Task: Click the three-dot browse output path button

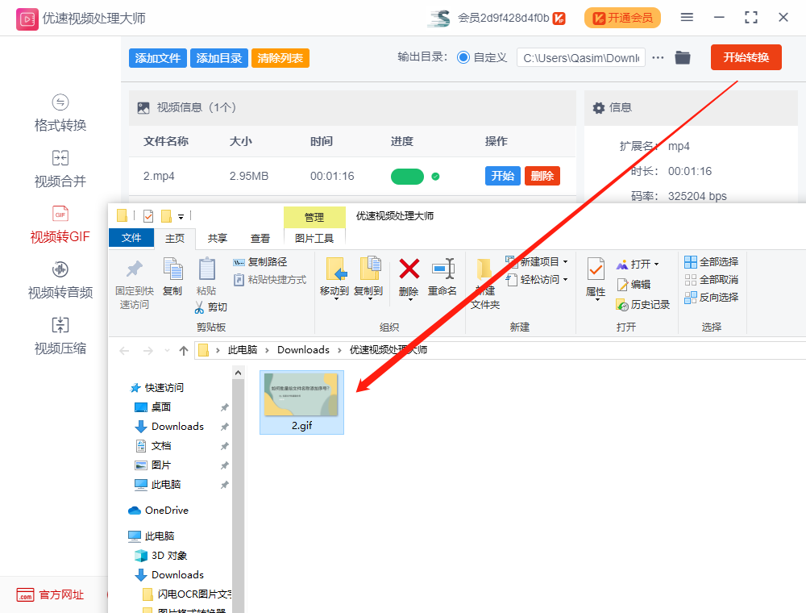Action: (x=658, y=57)
